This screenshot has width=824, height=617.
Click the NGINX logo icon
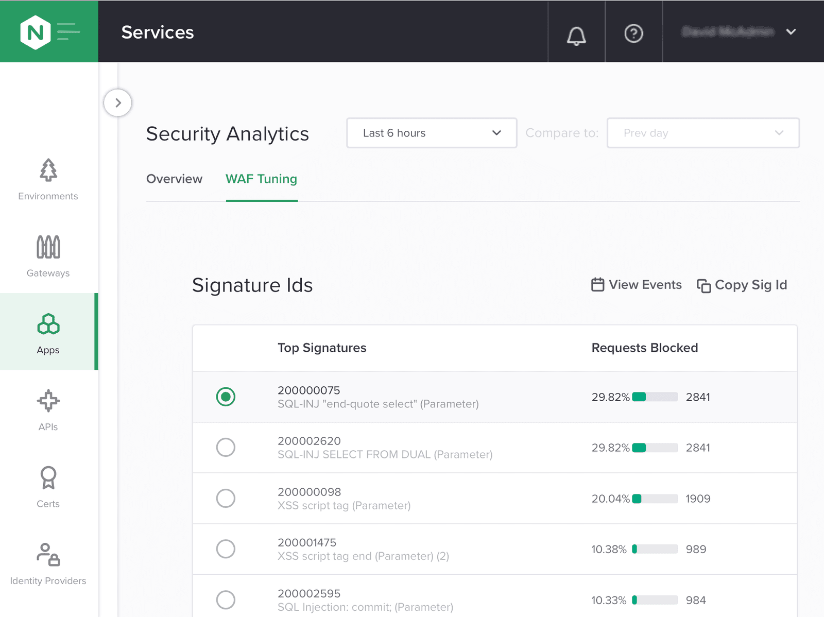35,32
